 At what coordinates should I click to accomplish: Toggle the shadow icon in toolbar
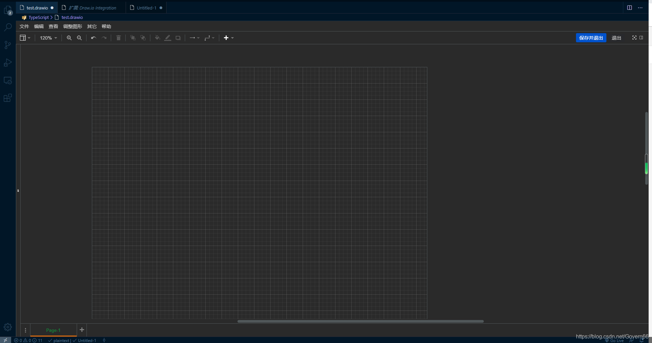[178, 38]
